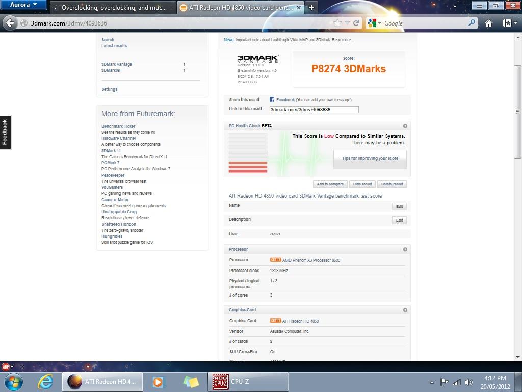Image resolution: width=522 pixels, height=392 pixels.
Task: Open the Benchmark Ticker link
Action: click(x=118, y=126)
